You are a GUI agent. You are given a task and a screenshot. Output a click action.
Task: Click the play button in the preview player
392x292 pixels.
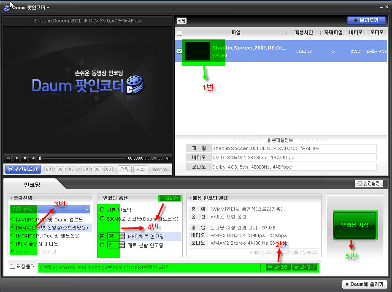click(x=17, y=158)
